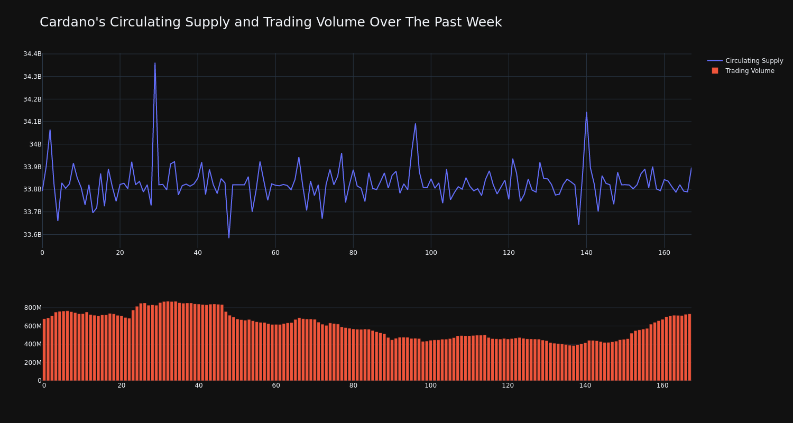Click the supply chart's 100 x-axis tick

tap(431, 253)
